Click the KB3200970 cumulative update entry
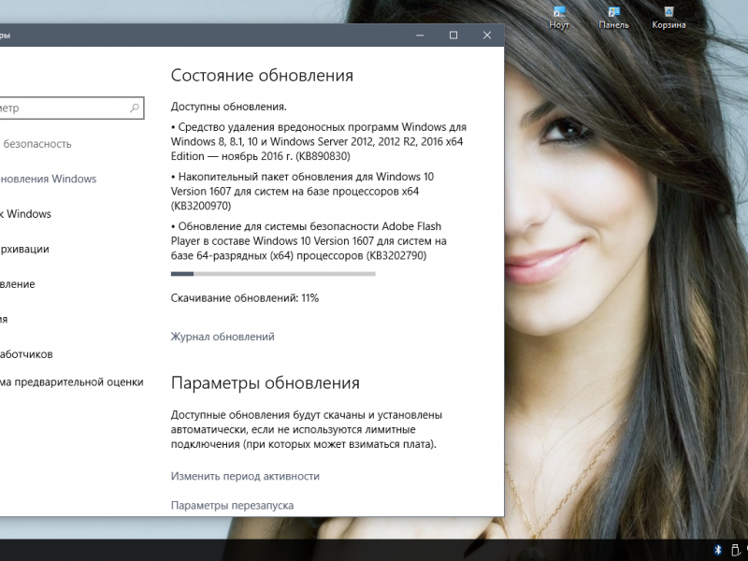The width and height of the screenshot is (748, 561). pos(302,192)
